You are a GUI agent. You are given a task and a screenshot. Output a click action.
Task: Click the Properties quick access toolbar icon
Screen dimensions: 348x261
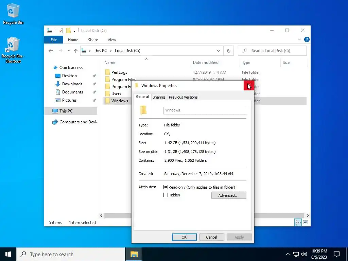tap(61, 30)
